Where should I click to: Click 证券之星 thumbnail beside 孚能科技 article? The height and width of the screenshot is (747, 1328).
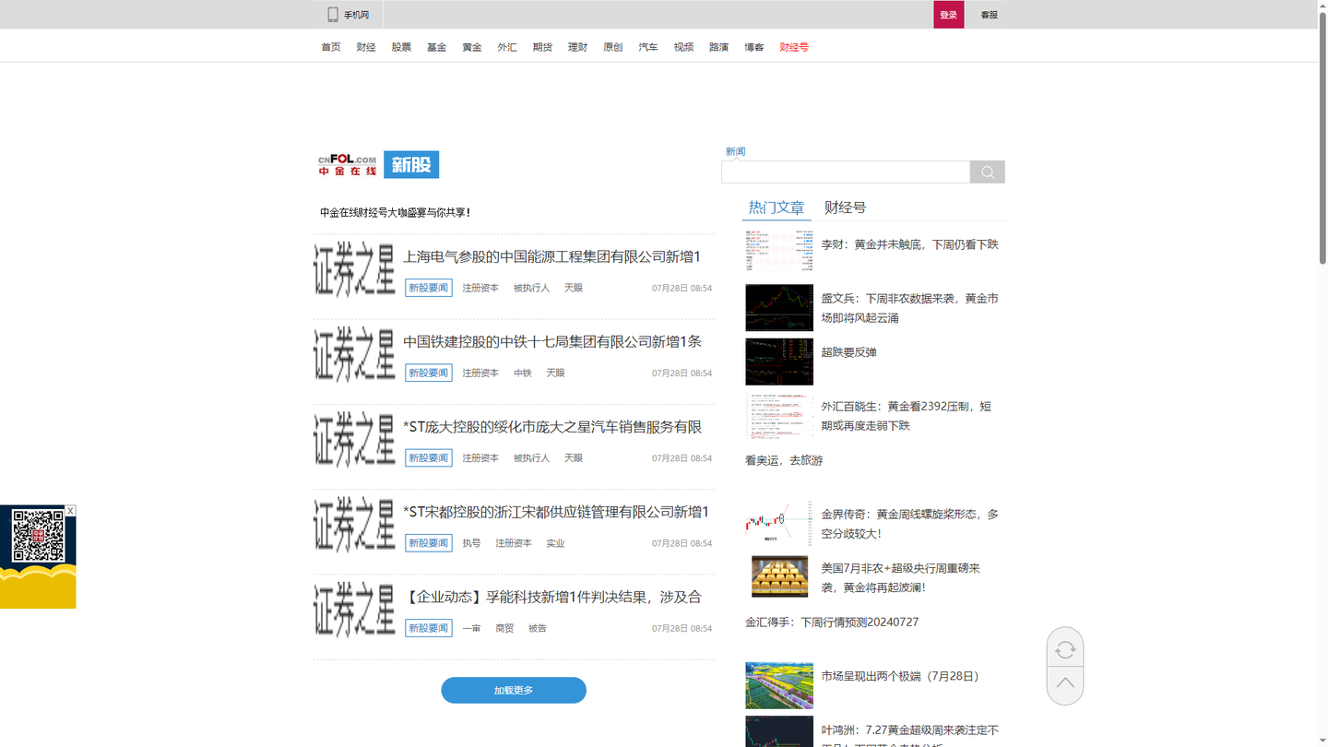(x=354, y=610)
